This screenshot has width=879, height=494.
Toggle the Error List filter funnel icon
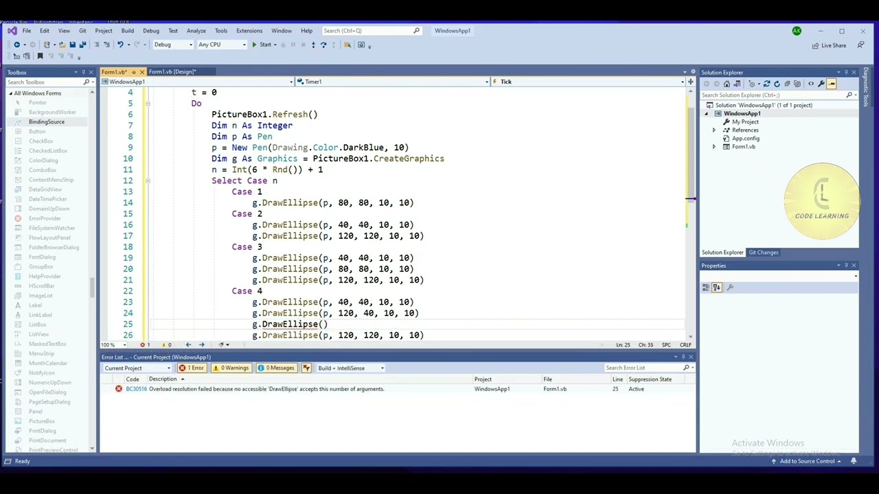point(306,368)
